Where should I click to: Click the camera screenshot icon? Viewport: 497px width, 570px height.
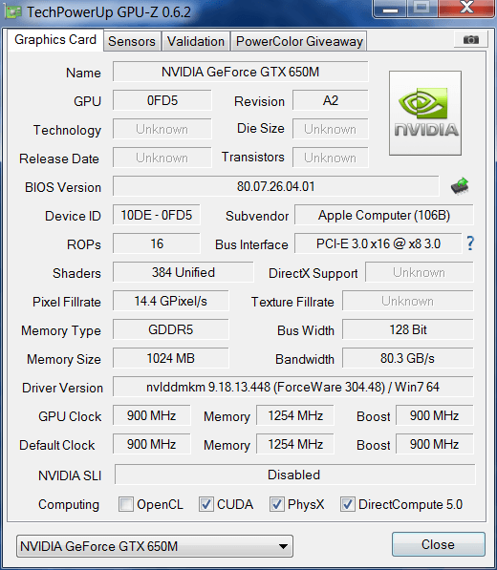click(x=471, y=39)
